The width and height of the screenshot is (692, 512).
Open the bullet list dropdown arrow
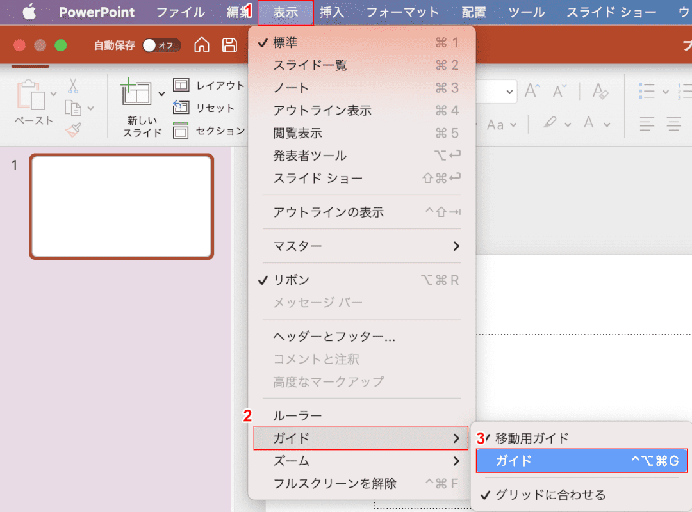point(666,92)
